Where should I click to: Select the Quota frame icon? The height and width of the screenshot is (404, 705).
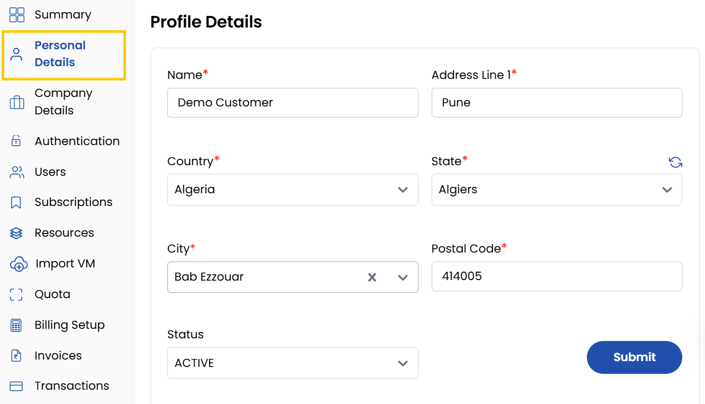[16, 294]
